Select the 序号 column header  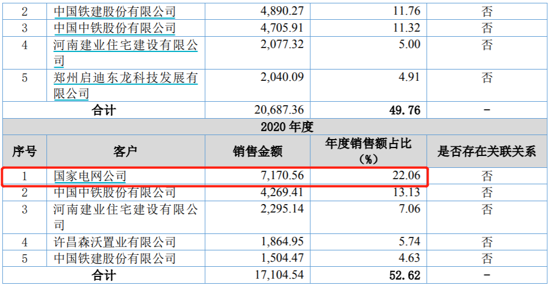click(x=24, y=151)
